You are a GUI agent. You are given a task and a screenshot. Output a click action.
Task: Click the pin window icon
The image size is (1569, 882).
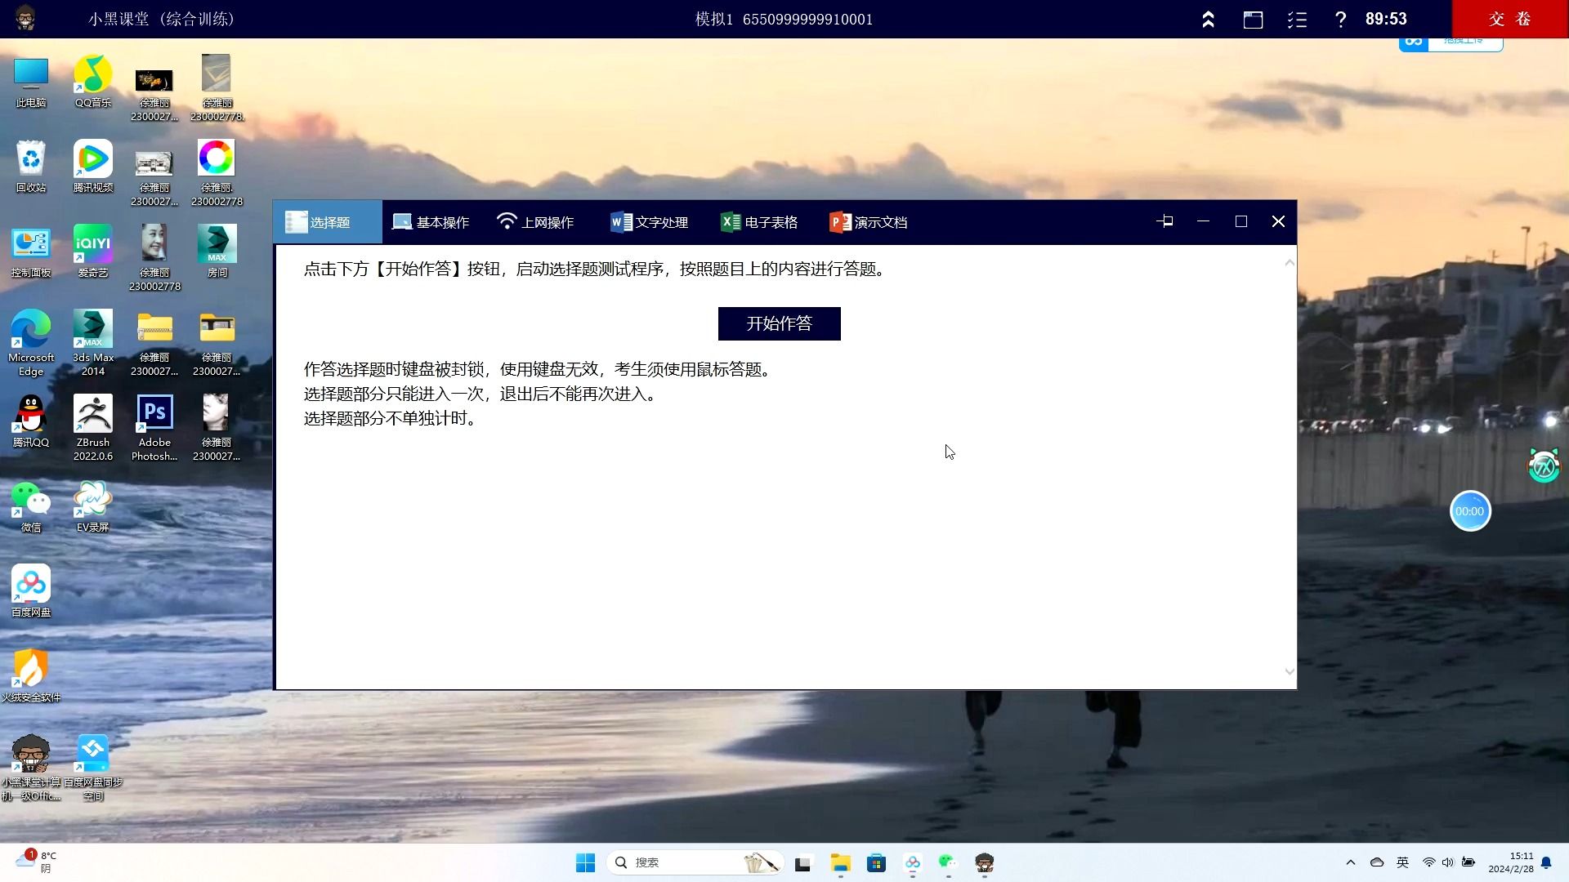(1164, 221)
